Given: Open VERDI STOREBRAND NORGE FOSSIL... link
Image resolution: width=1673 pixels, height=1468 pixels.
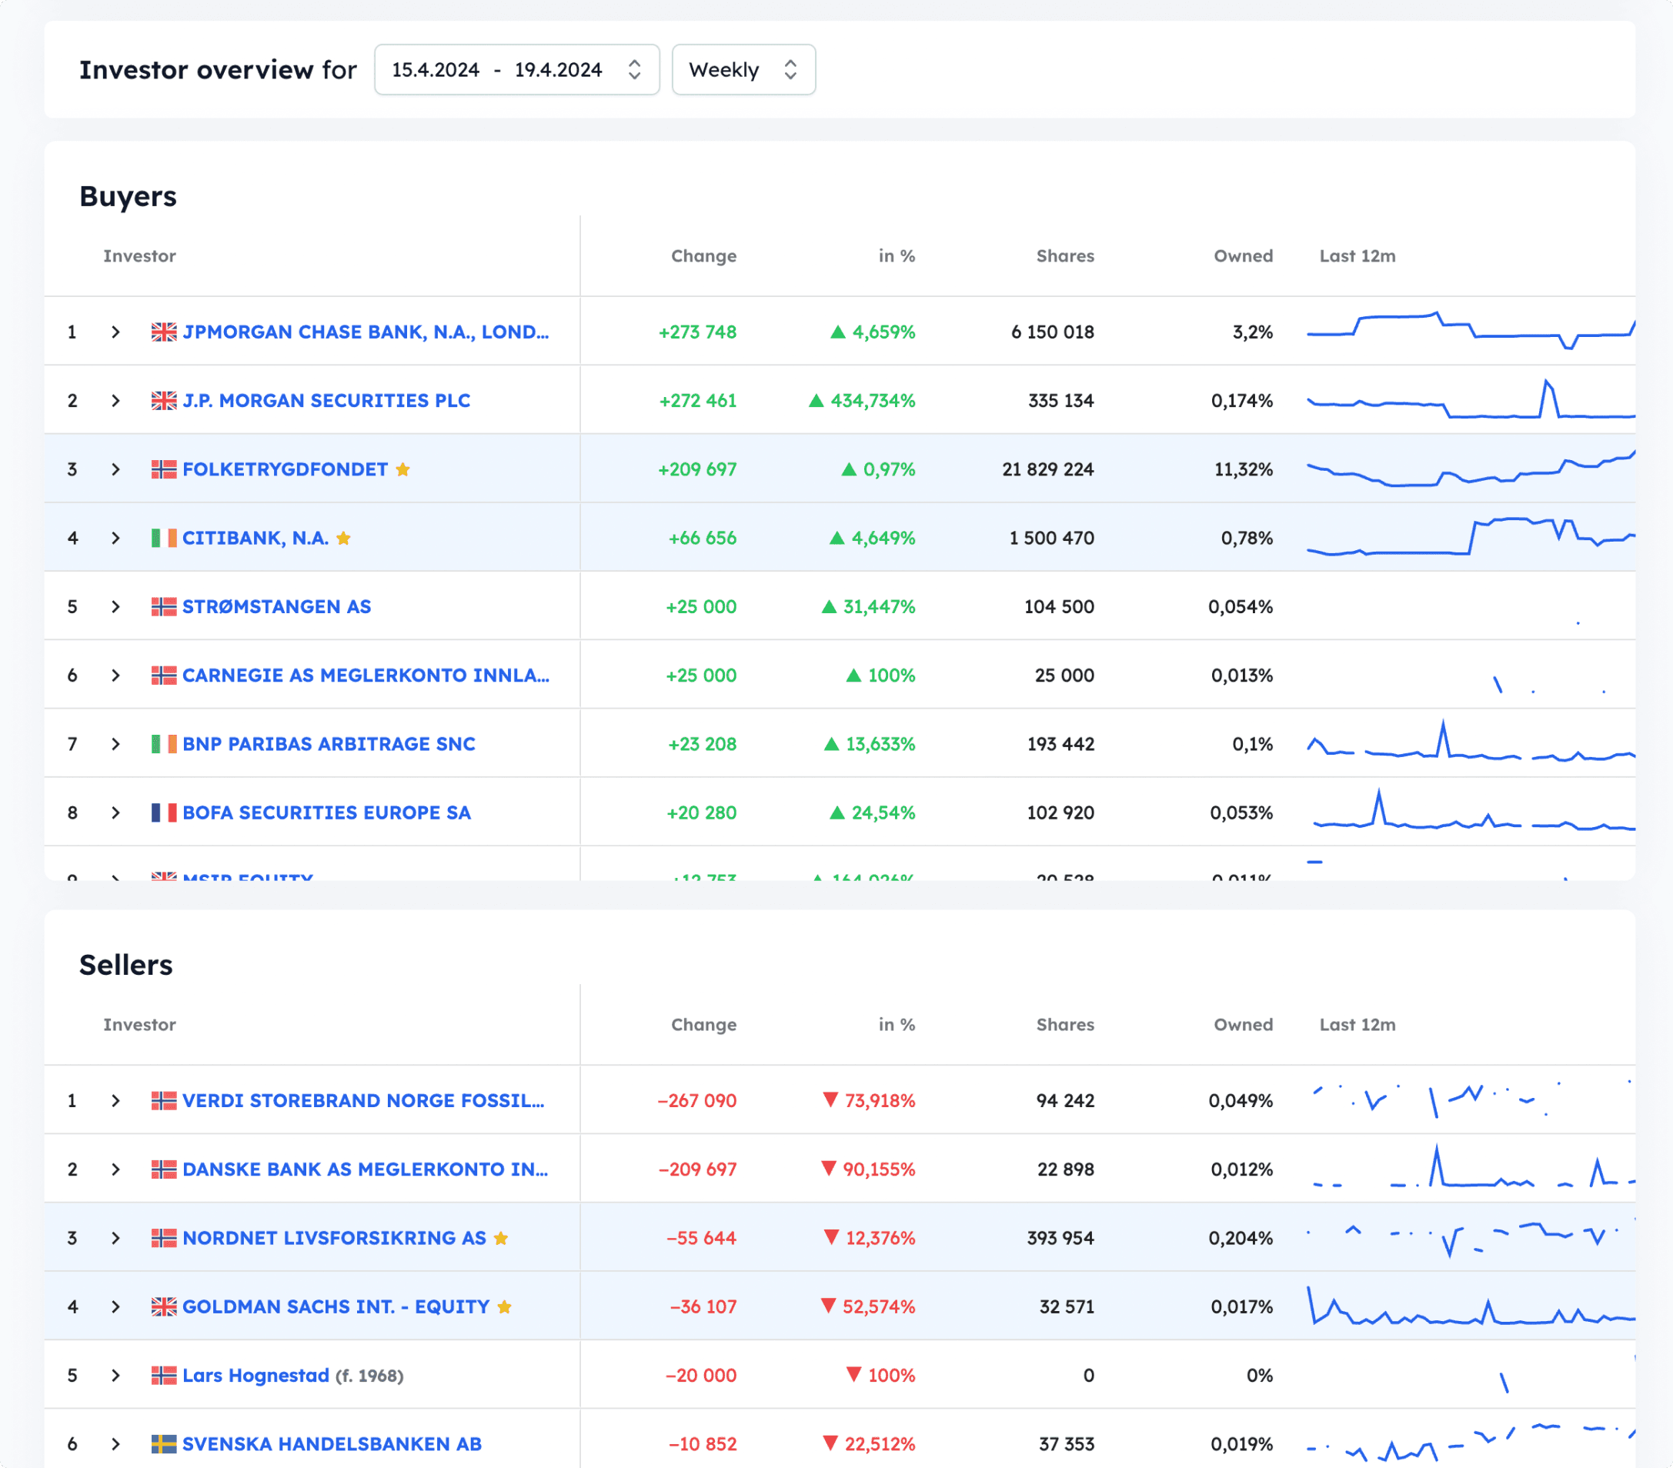Looking at the screenshot, I should (363, 1102).
